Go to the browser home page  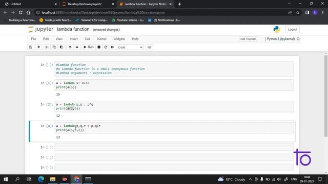coord(28,12)
